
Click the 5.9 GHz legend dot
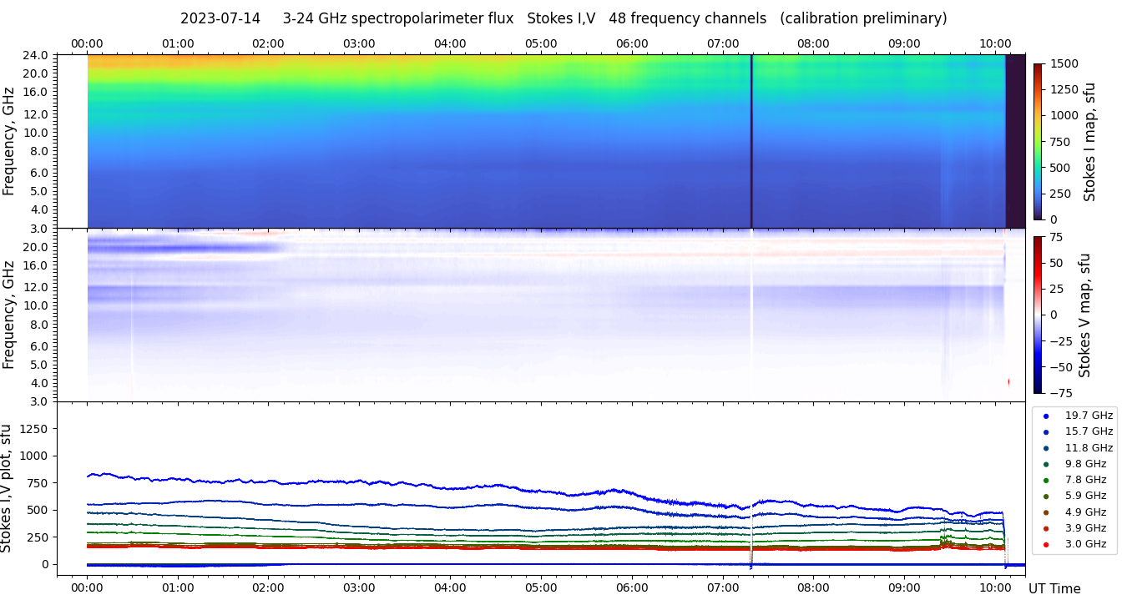click(1046, 496)
